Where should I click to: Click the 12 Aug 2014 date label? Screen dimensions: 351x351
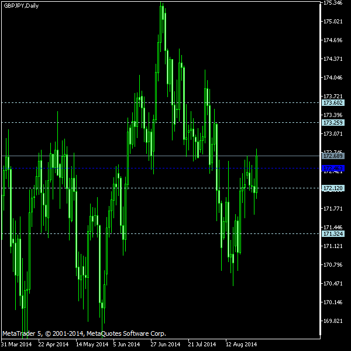[241, 345]
